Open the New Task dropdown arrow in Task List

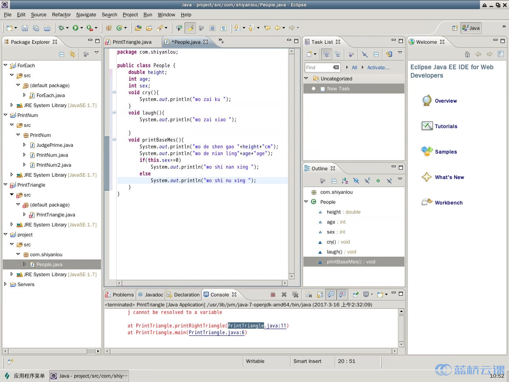[315, 54]
